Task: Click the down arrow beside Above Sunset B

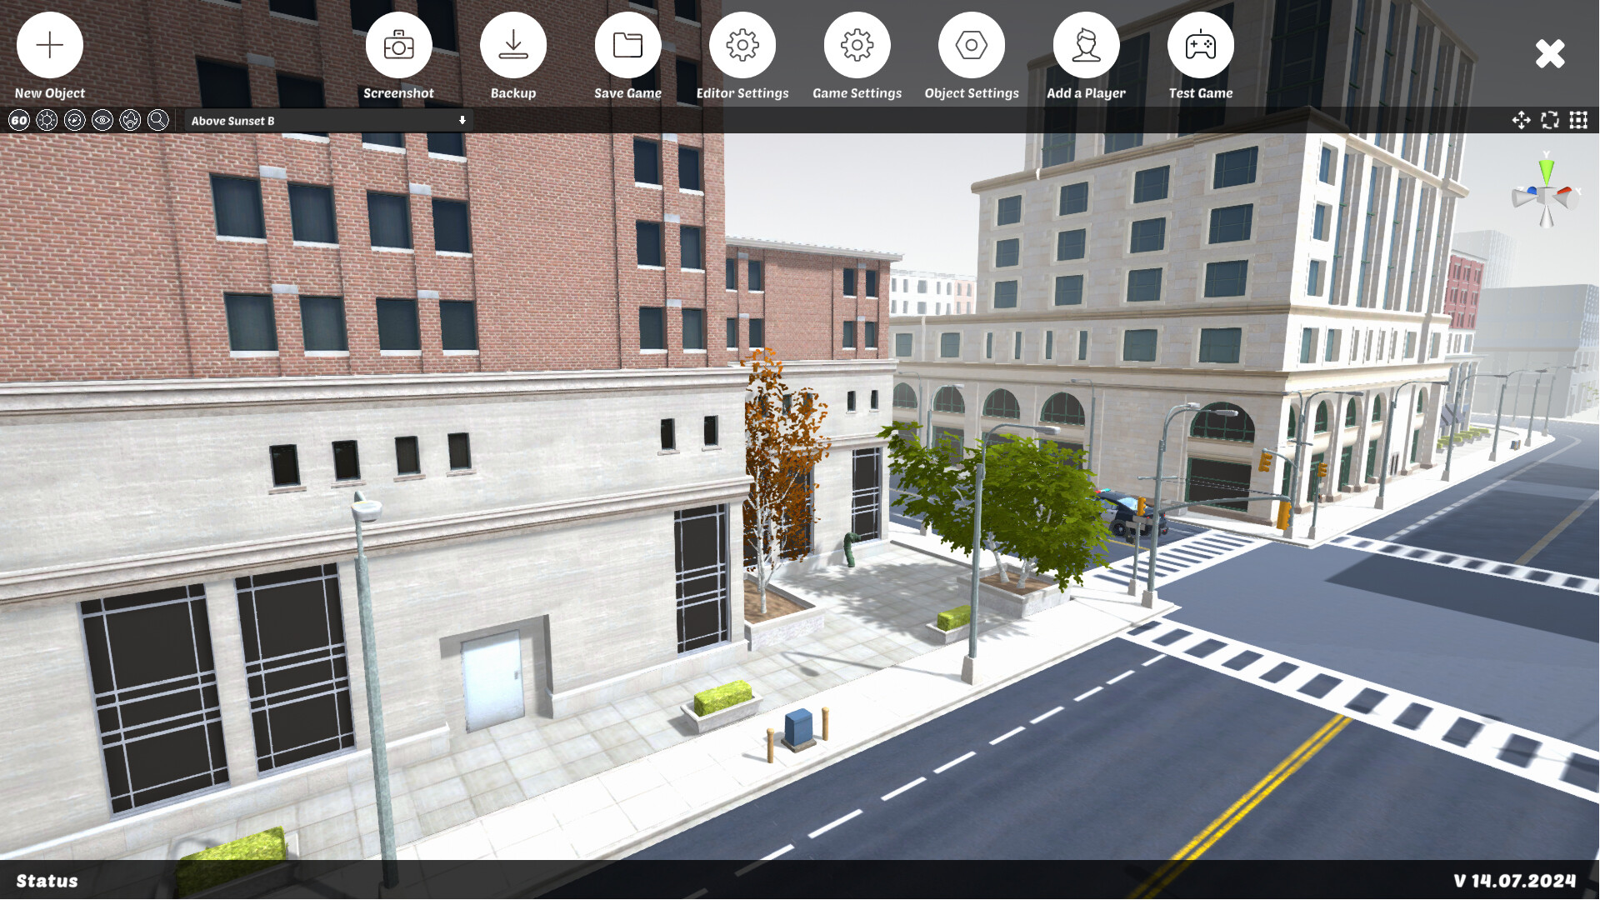Action: click(462, 120)
